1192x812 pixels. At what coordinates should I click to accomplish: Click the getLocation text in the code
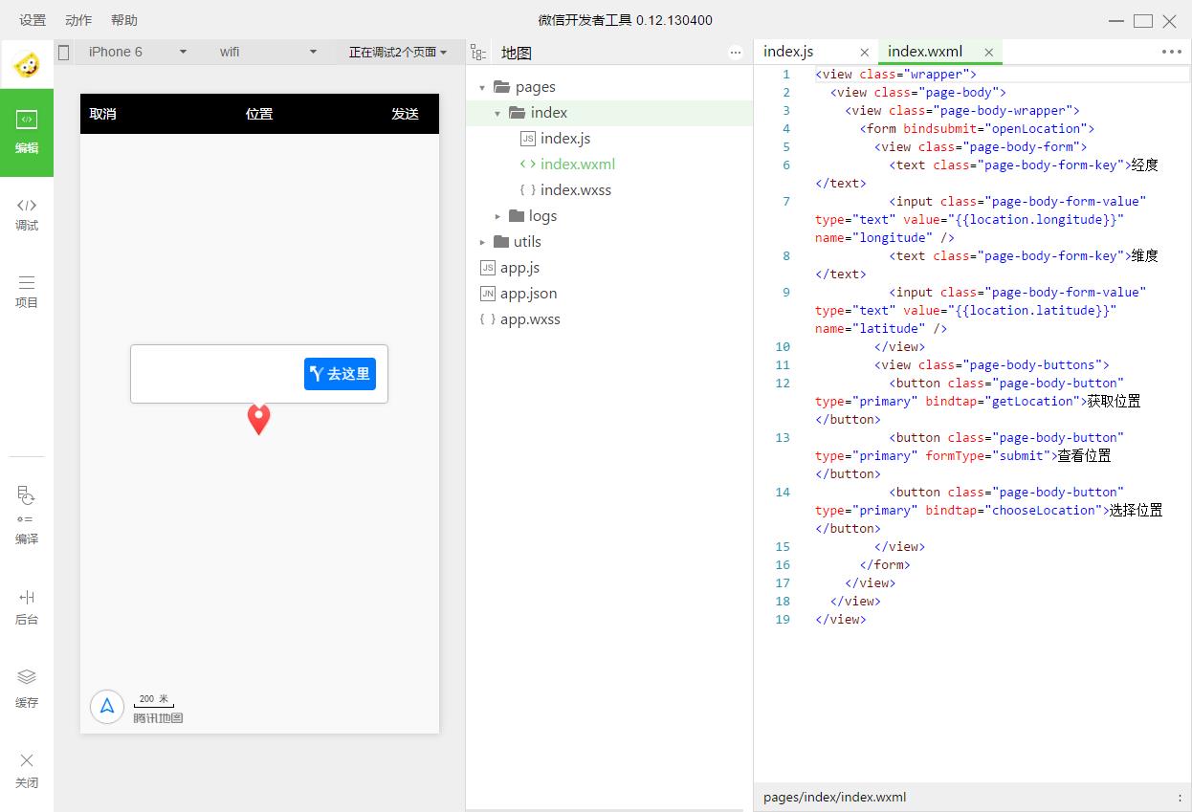pos(1032,401)
